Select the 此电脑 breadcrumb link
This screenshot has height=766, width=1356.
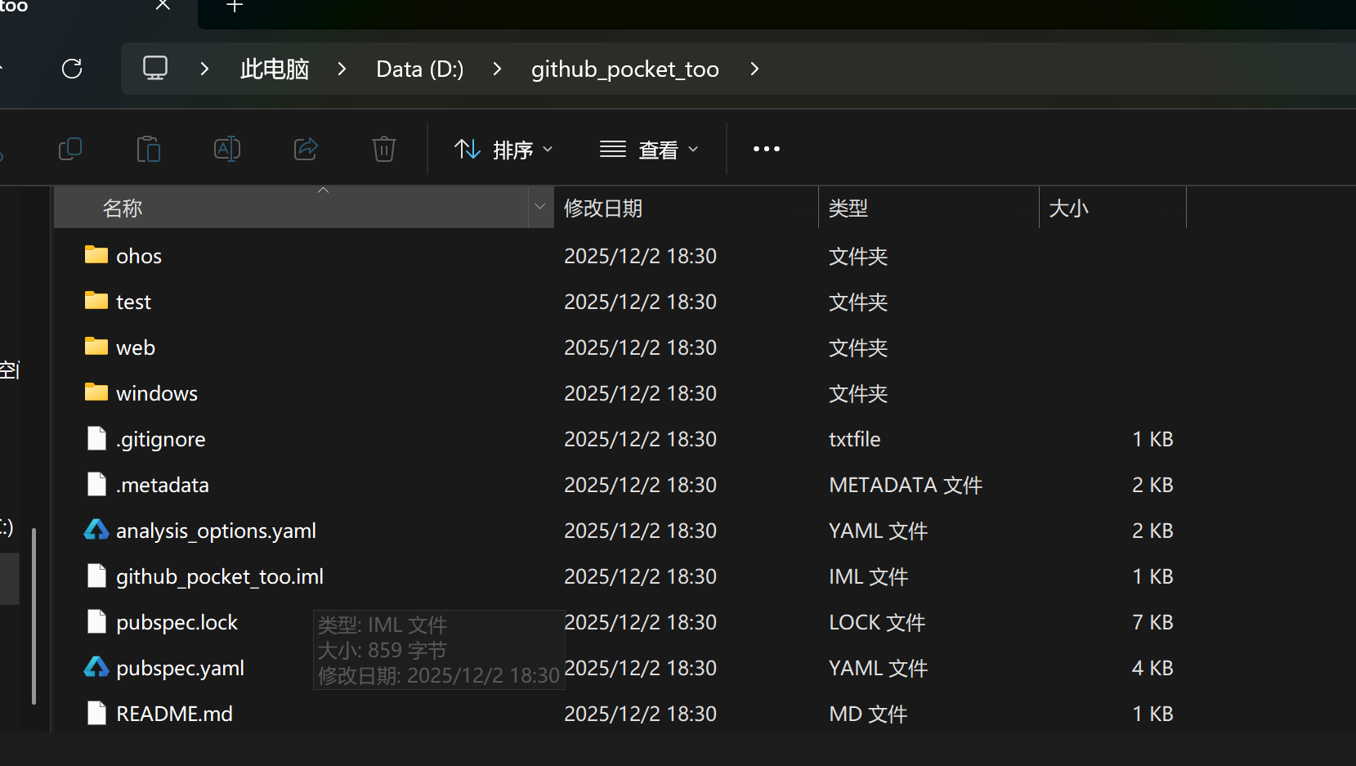coord(274,69)
